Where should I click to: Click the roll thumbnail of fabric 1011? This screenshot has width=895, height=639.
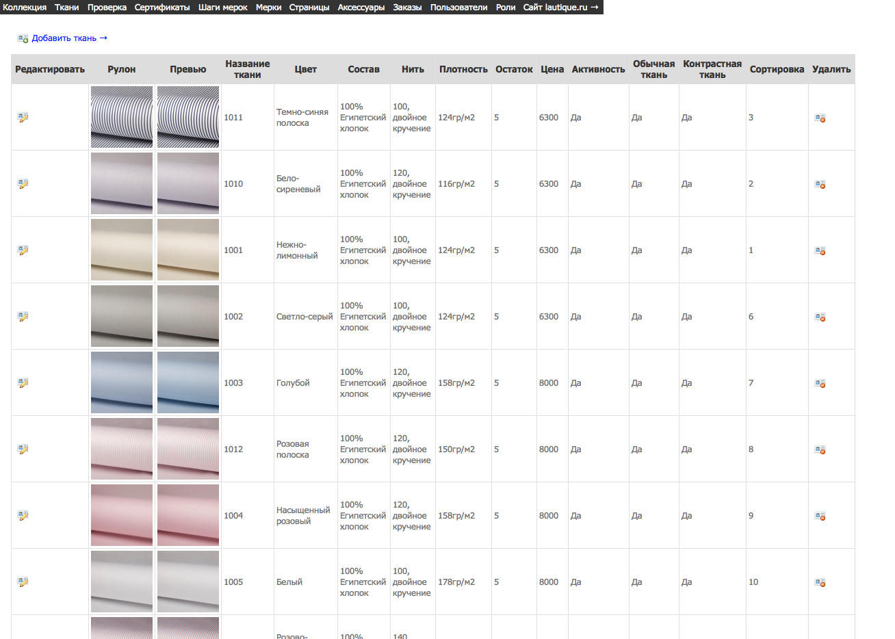pos(122,117)
